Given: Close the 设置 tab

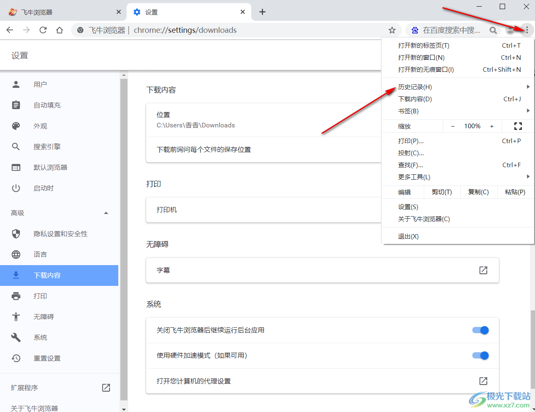Looking at the screenshot, I should pos(243,12).
